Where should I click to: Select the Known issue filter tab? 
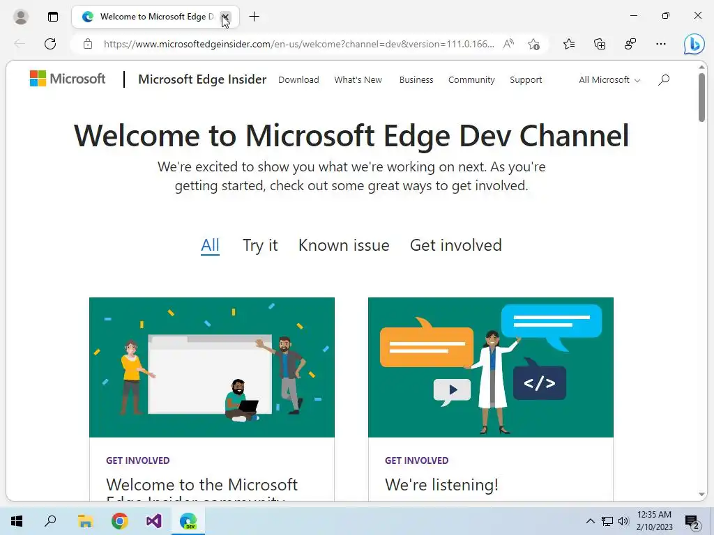click(344, 245)
